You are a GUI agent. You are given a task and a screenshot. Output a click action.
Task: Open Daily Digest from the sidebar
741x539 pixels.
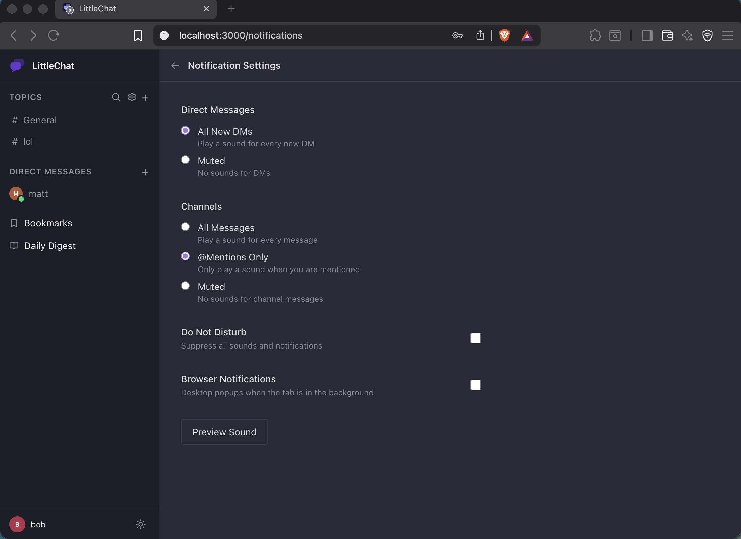49,245
